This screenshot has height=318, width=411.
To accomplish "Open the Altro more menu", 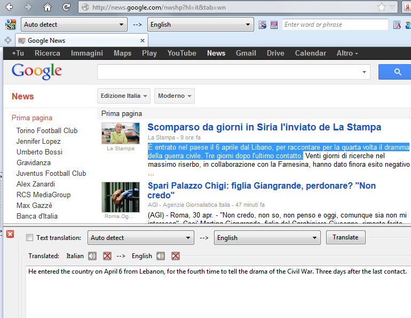I will coord(347,53).
